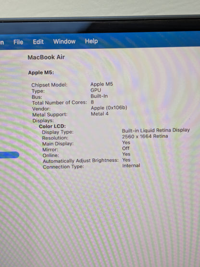Screen dimensions: 200x267
Task: Click the 'Chipset Model:' label
Action: click(50, 85)
